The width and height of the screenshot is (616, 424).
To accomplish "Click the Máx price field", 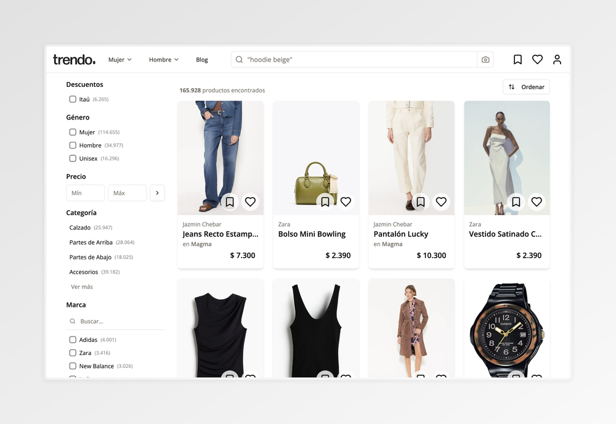I will [128, 193].
